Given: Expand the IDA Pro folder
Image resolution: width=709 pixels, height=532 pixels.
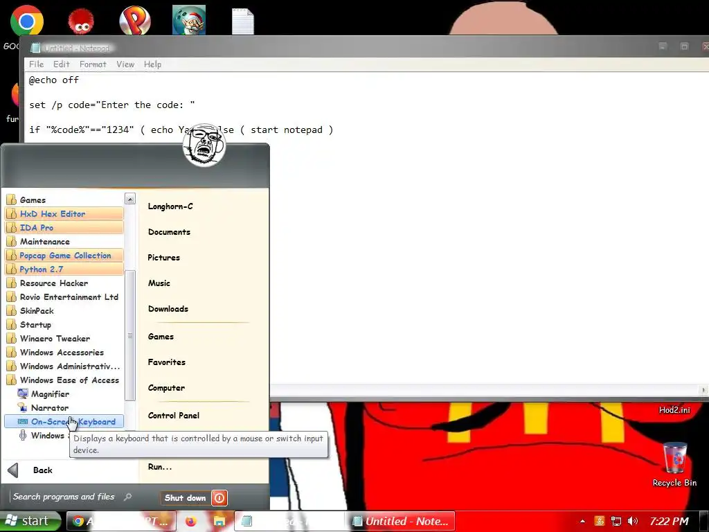Looking at the screenshot, I should (x=64, y=227).
